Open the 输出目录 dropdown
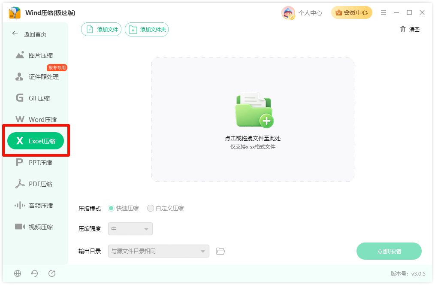Viewport: 435px width, 285px height. [158, 251]
